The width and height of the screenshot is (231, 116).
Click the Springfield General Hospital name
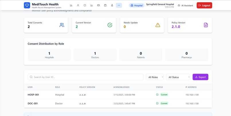click(160, 4)
